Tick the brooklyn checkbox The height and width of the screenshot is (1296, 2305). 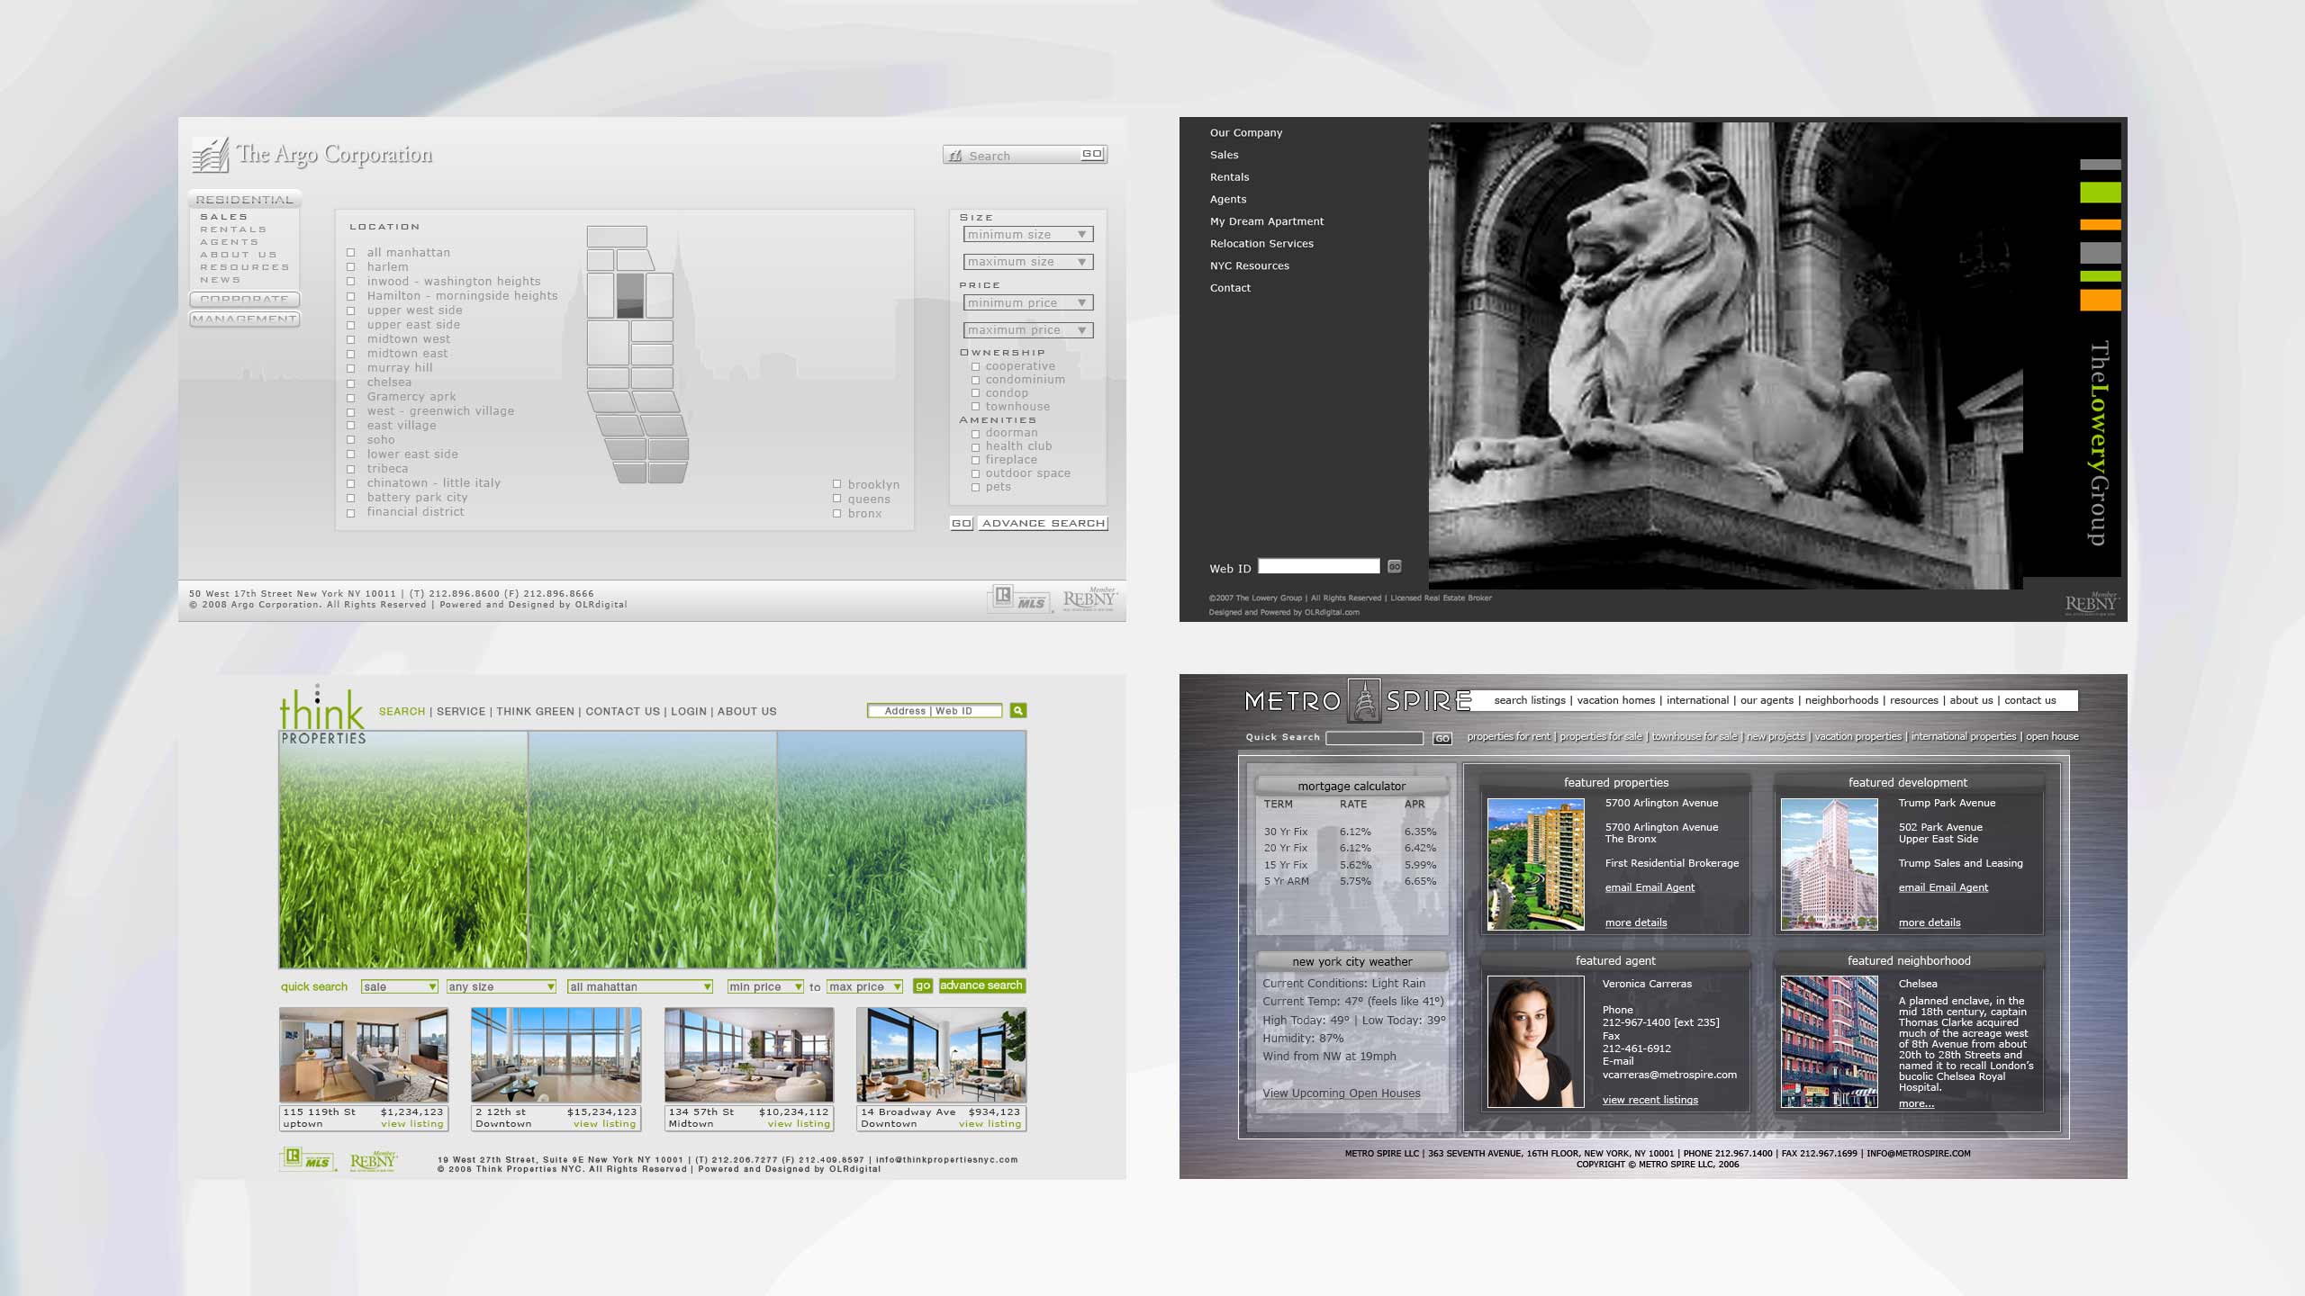(x=836, y=484)
